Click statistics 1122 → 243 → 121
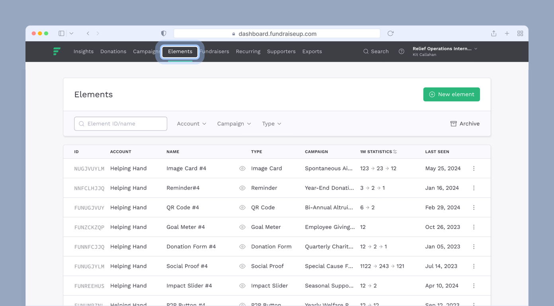The image size is (554, 306). click(x=382, y=266)
